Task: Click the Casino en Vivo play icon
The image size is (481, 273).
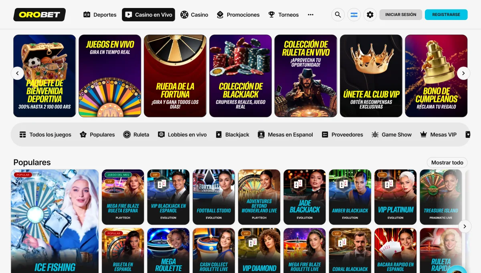Action: pos(128,14)
